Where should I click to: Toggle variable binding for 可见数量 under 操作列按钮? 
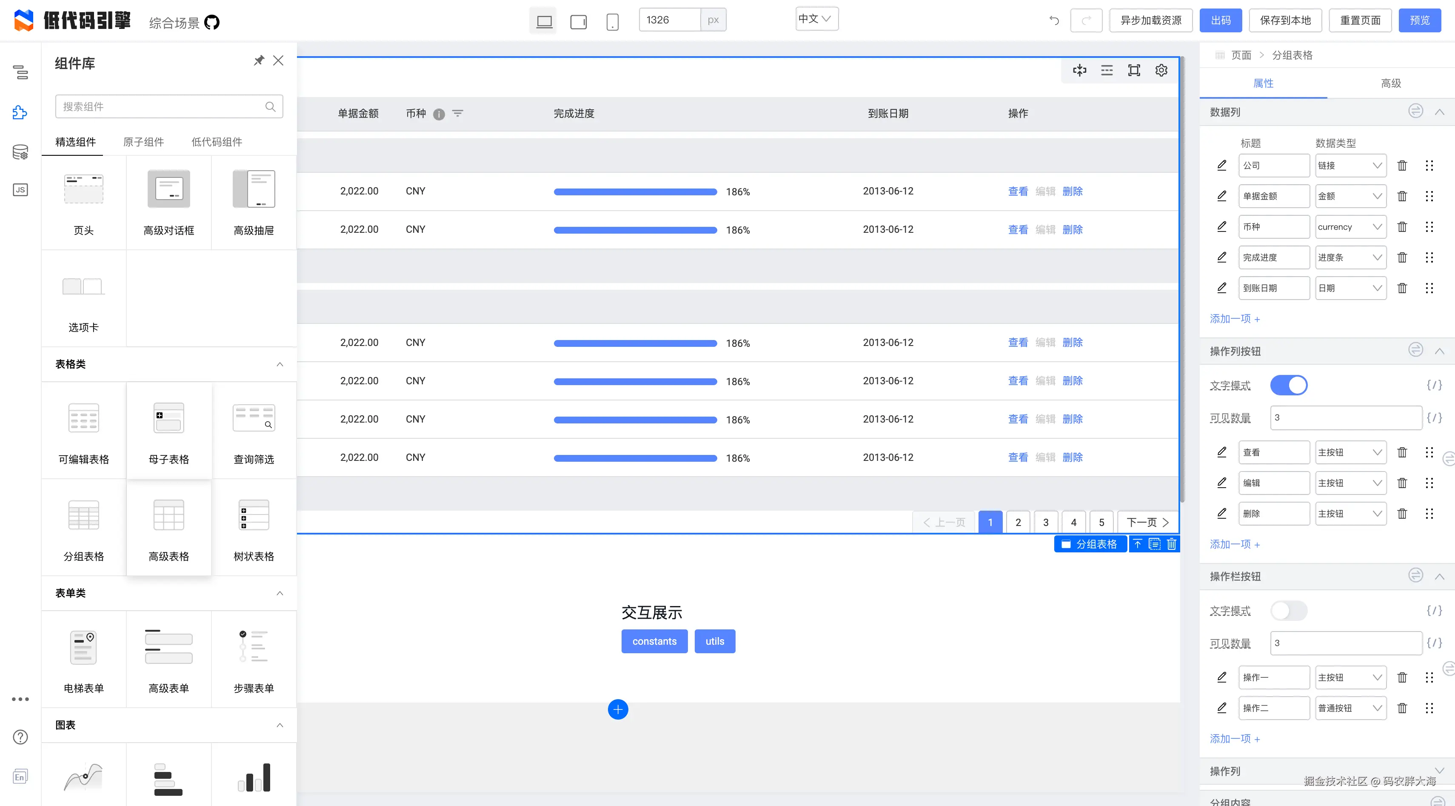[x=1434, y=418]
